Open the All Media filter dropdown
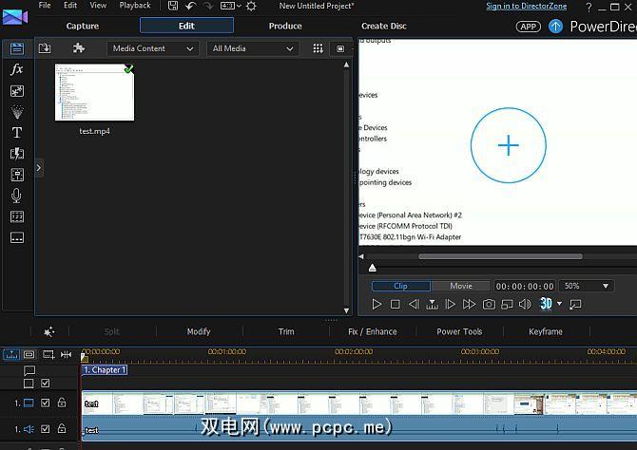Screen dimensions: 637x450 [x=251, y=48]
